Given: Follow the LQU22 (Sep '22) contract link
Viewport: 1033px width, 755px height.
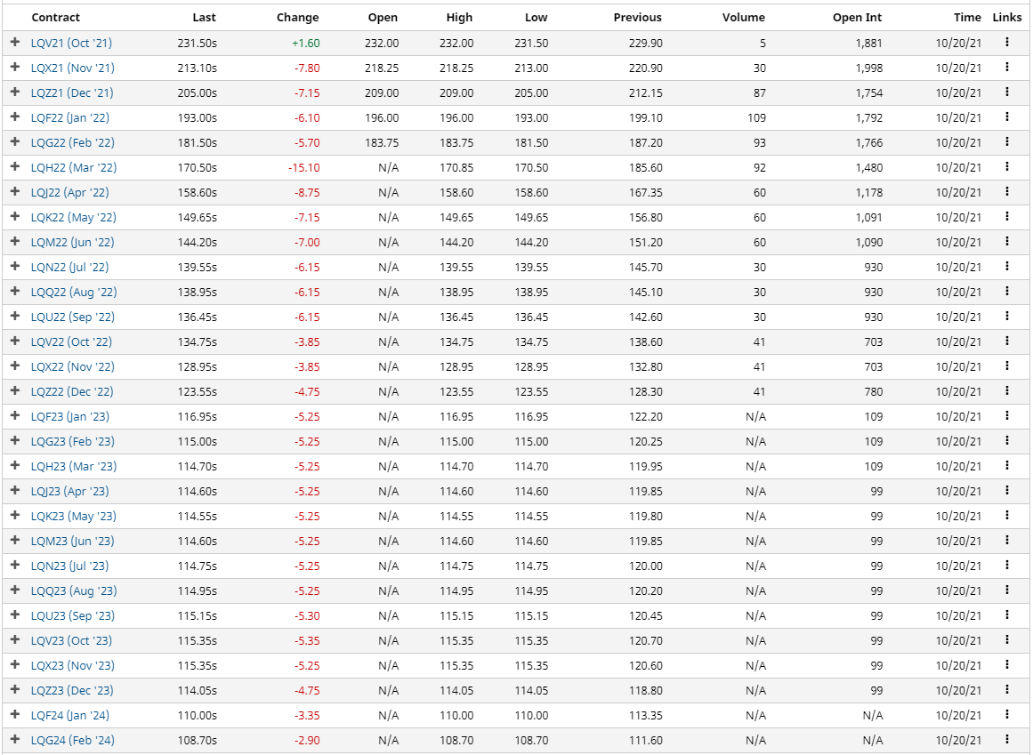Looking at the screenshot, I should click(x=72, y=317).
